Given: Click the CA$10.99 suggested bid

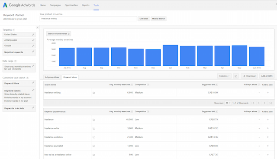Looking at the screenshot, I should pos(213,93).
